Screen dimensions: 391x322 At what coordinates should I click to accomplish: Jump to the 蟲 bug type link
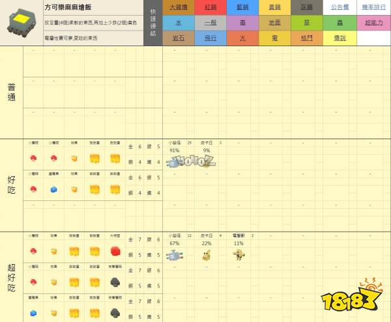tap(340, 23)
